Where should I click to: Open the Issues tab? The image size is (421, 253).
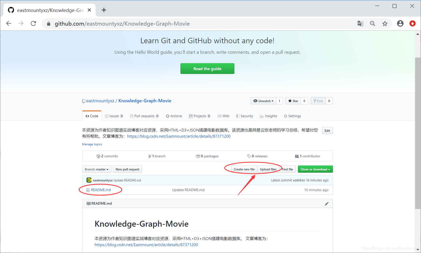coord(114,116)
